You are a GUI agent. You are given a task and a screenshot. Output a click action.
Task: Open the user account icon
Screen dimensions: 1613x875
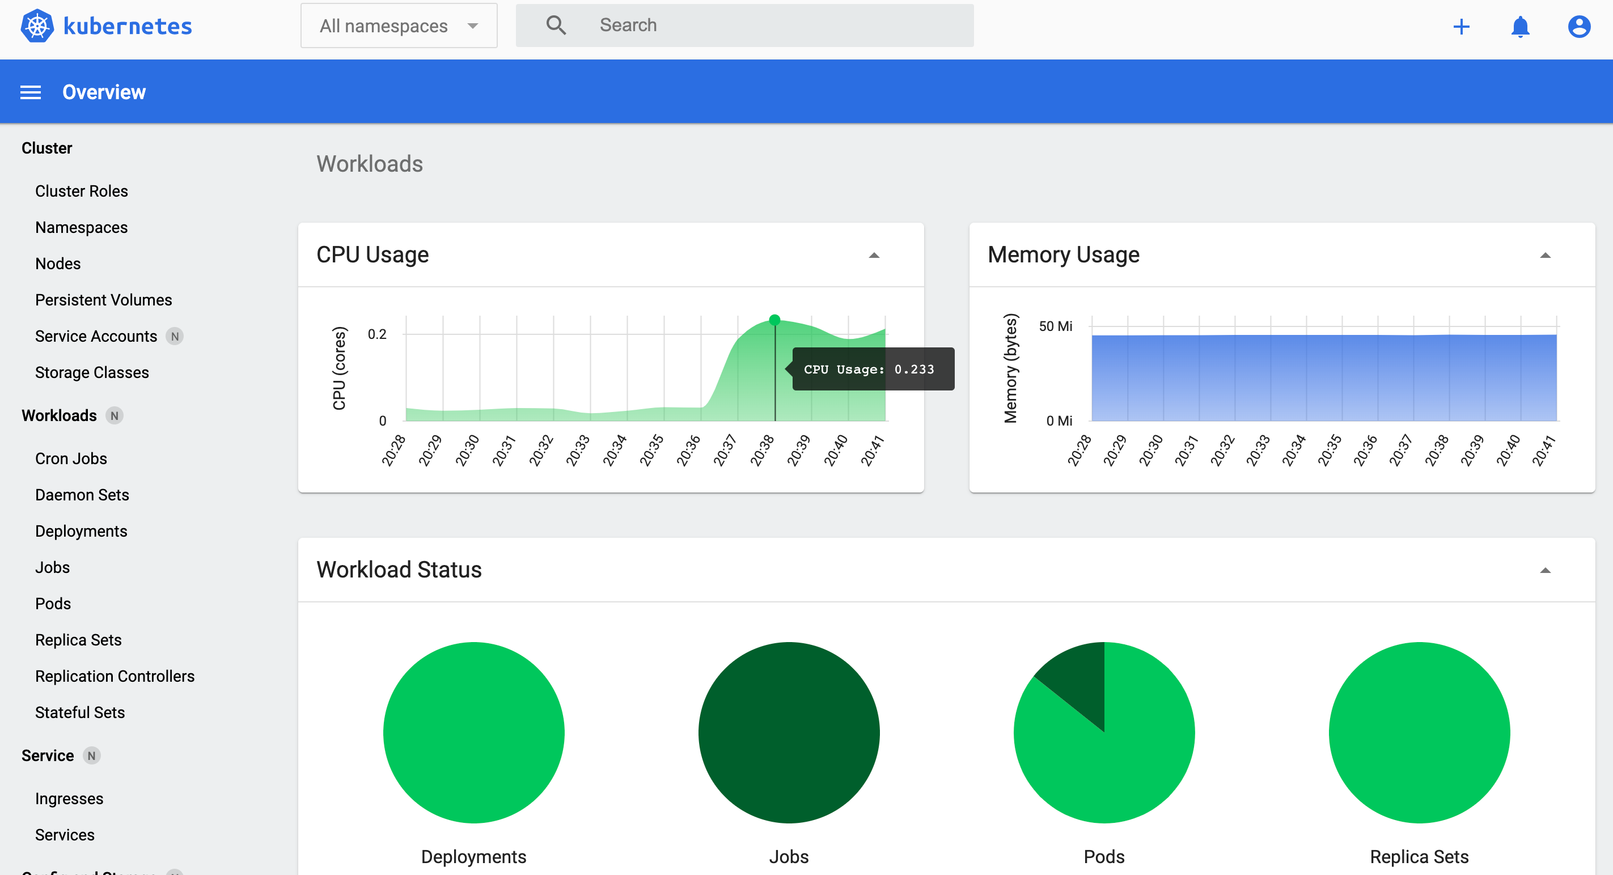[1578, 26]
